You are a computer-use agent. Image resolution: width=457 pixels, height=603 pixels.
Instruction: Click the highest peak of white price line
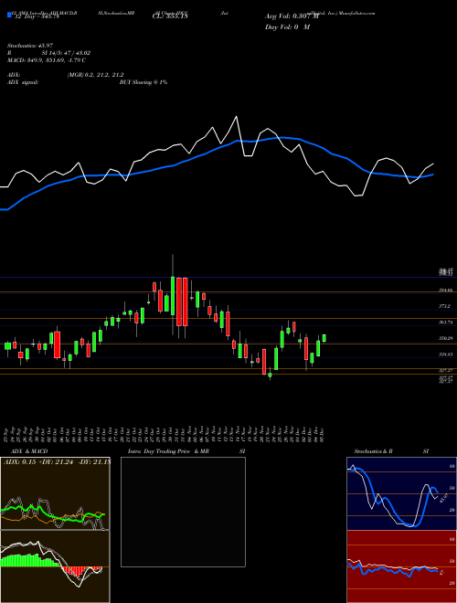pyautogui.click(x=236, y=117)
